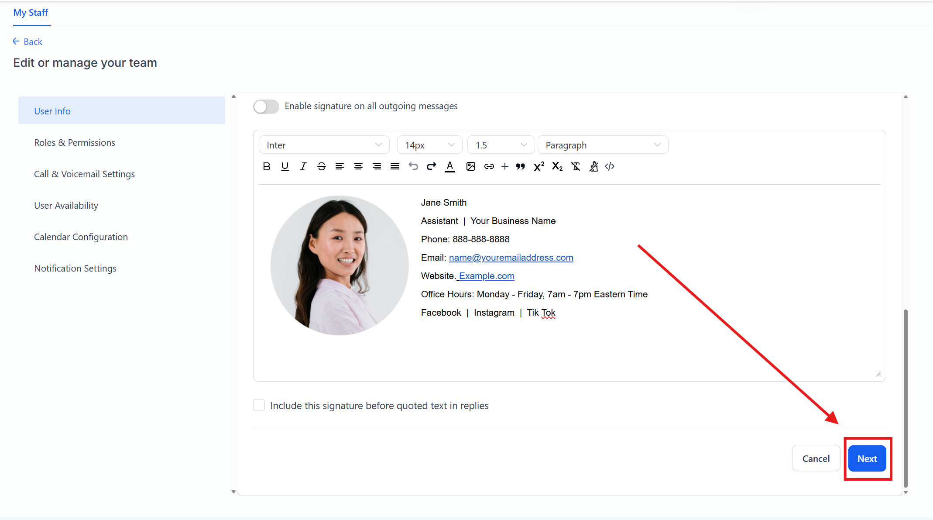Check include signature before quoted text
This screenshot has width=933, height=520.
259,405
